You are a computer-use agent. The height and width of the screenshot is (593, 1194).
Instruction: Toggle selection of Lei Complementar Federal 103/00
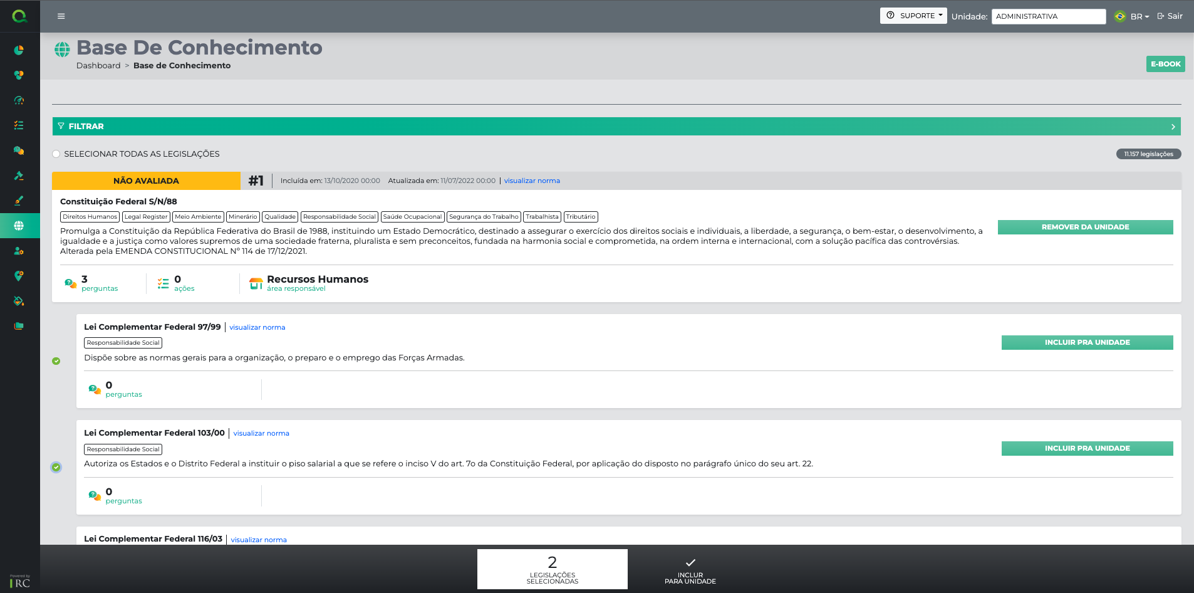[x=56, y=467]
